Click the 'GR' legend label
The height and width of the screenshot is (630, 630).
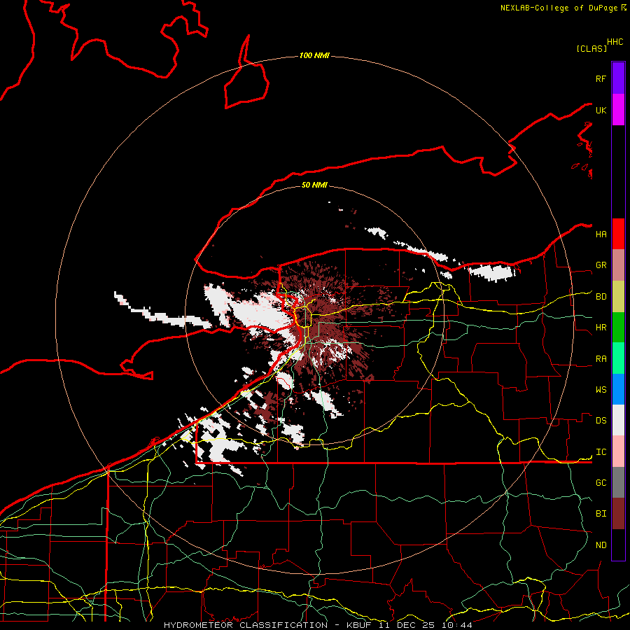[x=601, y=265]
